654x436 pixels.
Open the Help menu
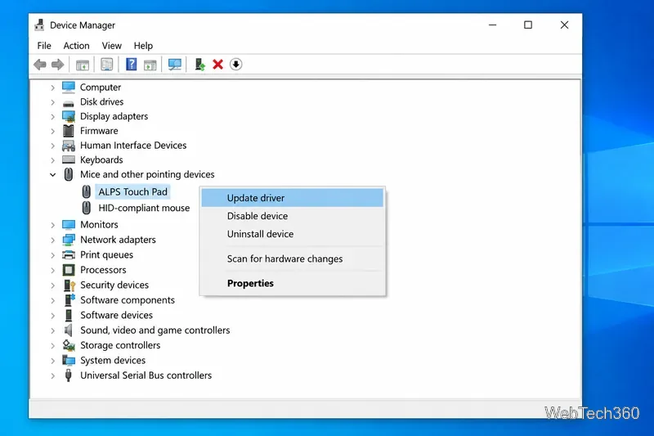point(143,46)
